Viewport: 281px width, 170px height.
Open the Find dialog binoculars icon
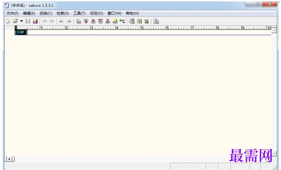[78, 22]
